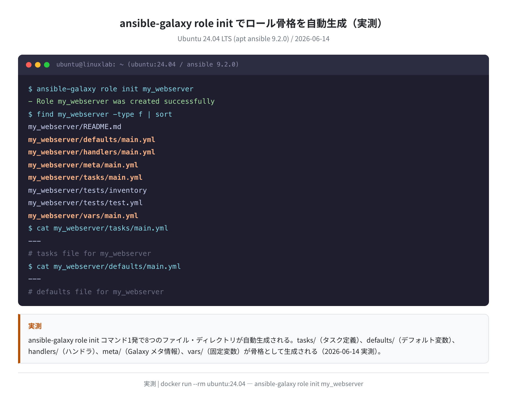Select the line 'my_webserver/handlers/main.yml'
507x399 pixels.
tap(92, 152)
